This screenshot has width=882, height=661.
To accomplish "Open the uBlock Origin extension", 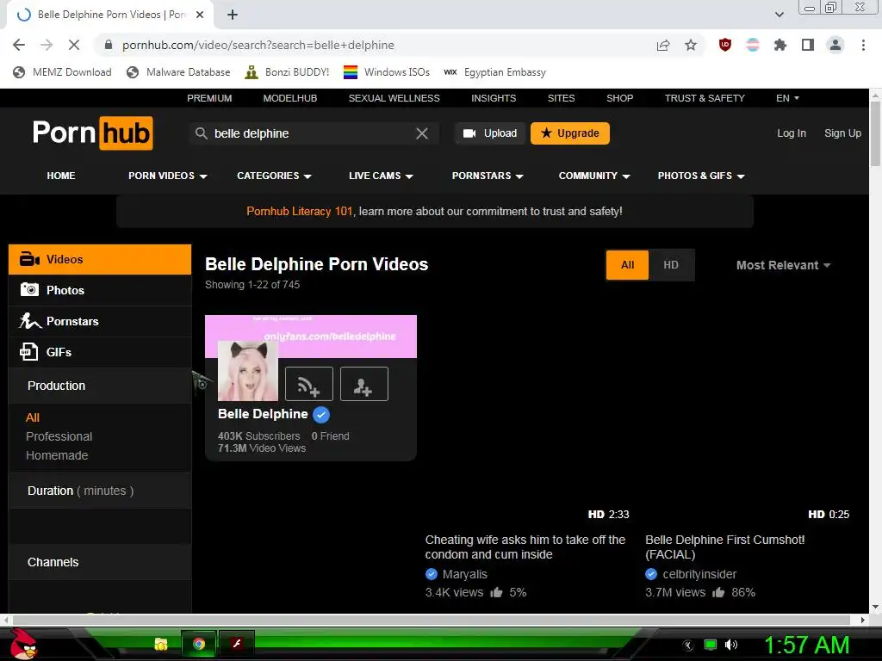I will (x=725, y=45).
